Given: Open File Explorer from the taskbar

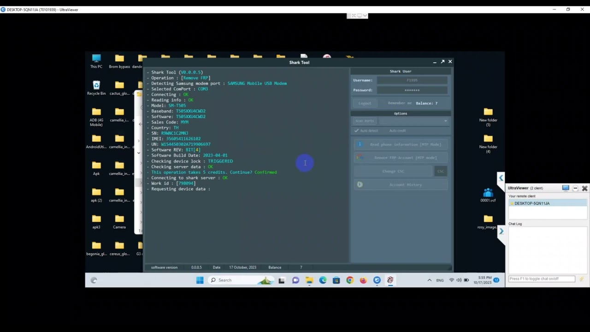Looking at the screenshot, I should (309, 280).
